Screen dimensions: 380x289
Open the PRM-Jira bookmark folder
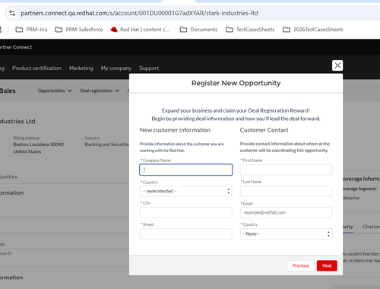pos(31,30)
